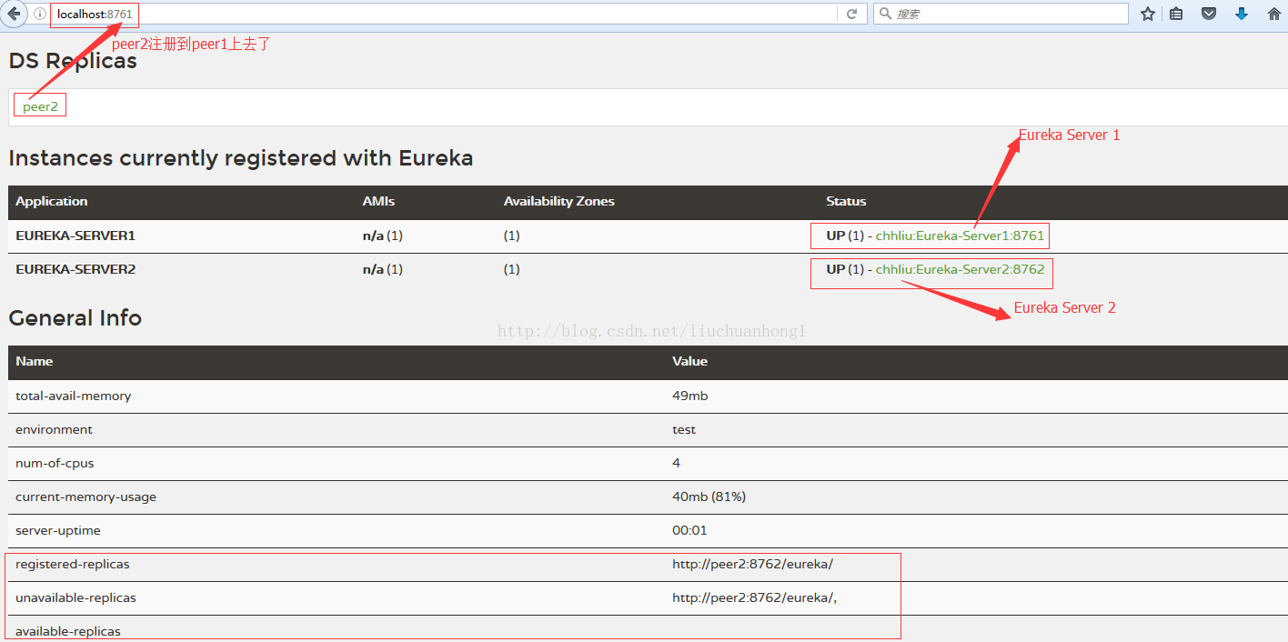Open the site information icon
The height and width of the screenshot is (642, 1288).
coord(40,14)
